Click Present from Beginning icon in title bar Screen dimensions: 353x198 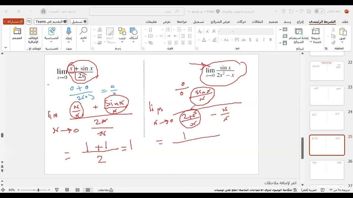coord(284,11)
